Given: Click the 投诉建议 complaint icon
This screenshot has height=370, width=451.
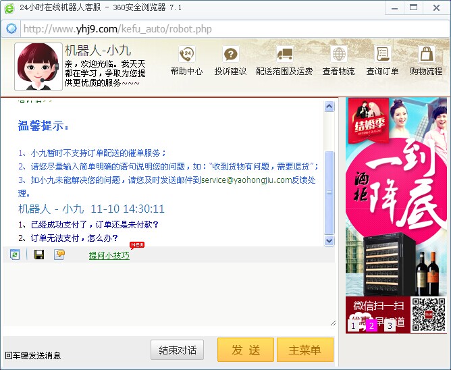Looking at the screenshot, I should click(230, 54).
